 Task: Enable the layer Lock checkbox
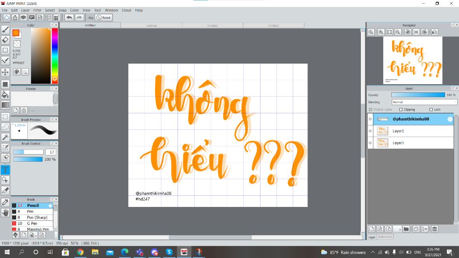click(431, 109)
